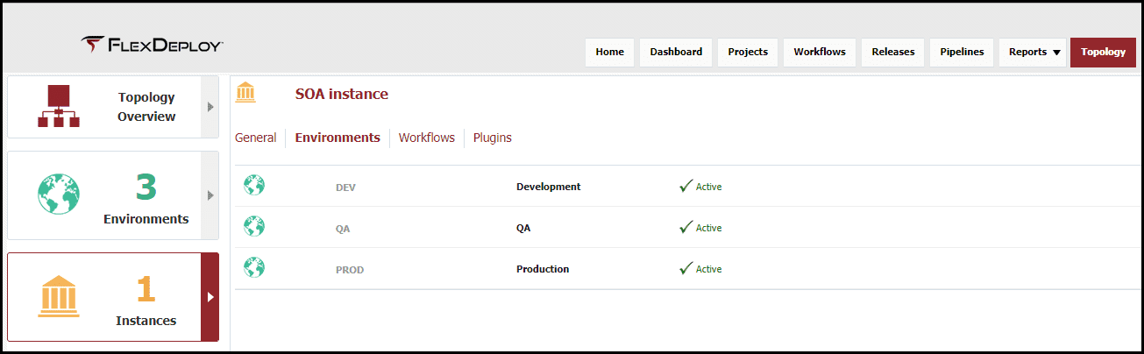
Task: Switch to the General tab
Action: [x=256, y=138]
